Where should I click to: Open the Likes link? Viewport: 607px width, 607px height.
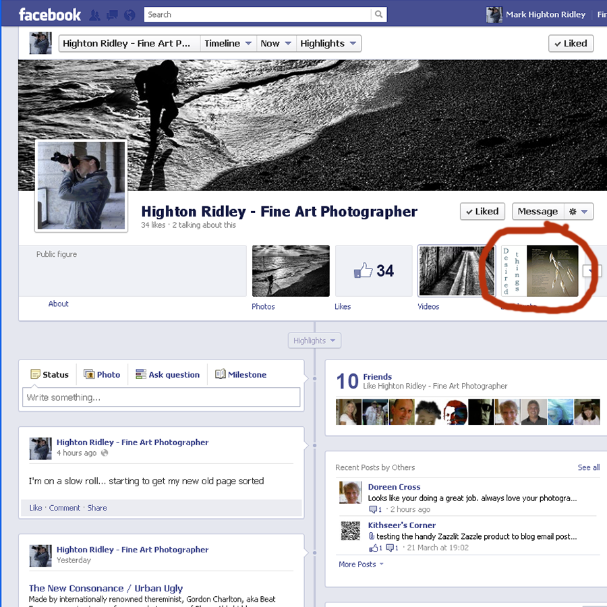coord(343,307)
